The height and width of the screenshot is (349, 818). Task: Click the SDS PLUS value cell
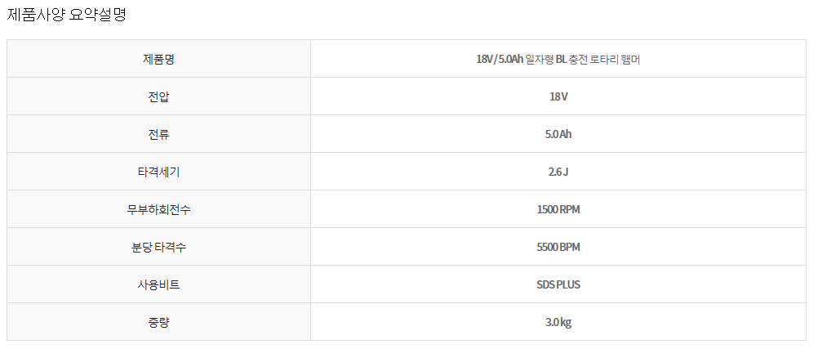[558, 284]
